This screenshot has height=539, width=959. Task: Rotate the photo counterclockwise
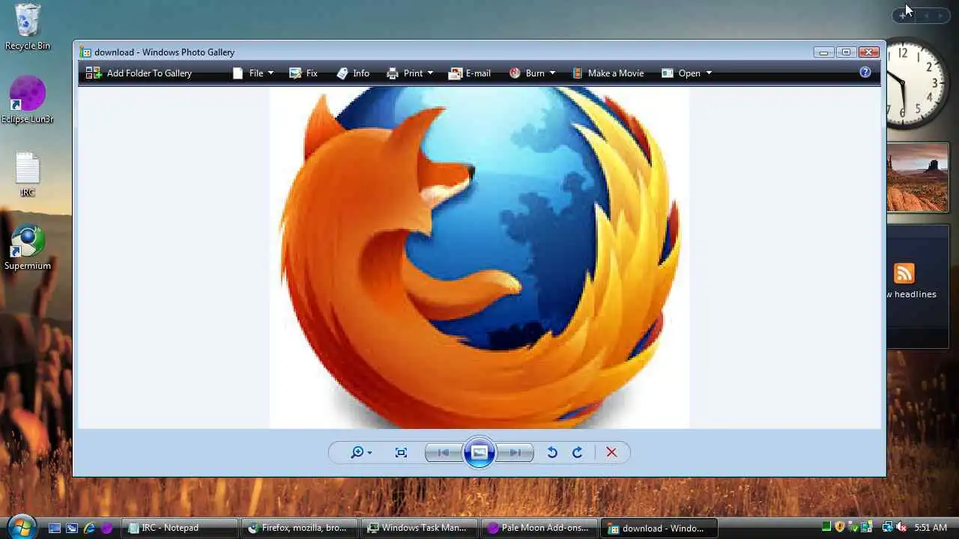tap(552, 452)
